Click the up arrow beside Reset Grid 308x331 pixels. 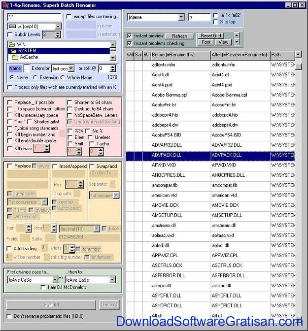pyautogui.click(x=237, y=35)
